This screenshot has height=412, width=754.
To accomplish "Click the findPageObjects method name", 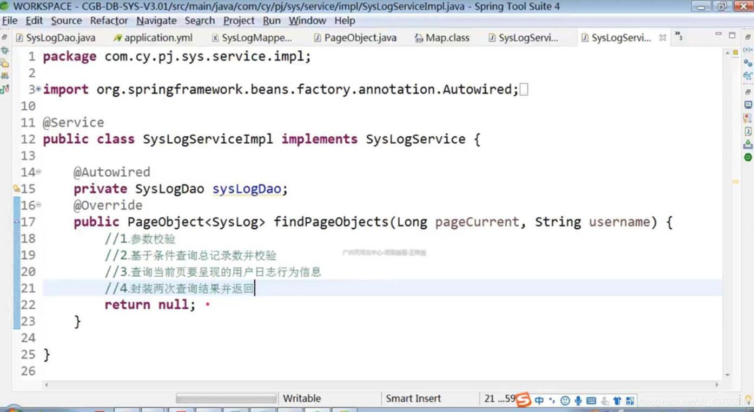I will click(331, 222).
